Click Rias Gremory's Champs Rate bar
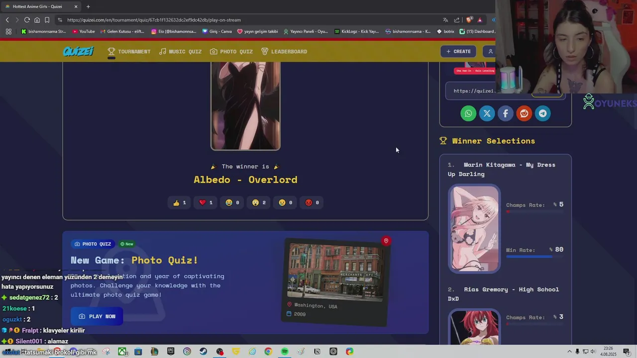Viewport: 637px width, 358px height. (534, 324)
